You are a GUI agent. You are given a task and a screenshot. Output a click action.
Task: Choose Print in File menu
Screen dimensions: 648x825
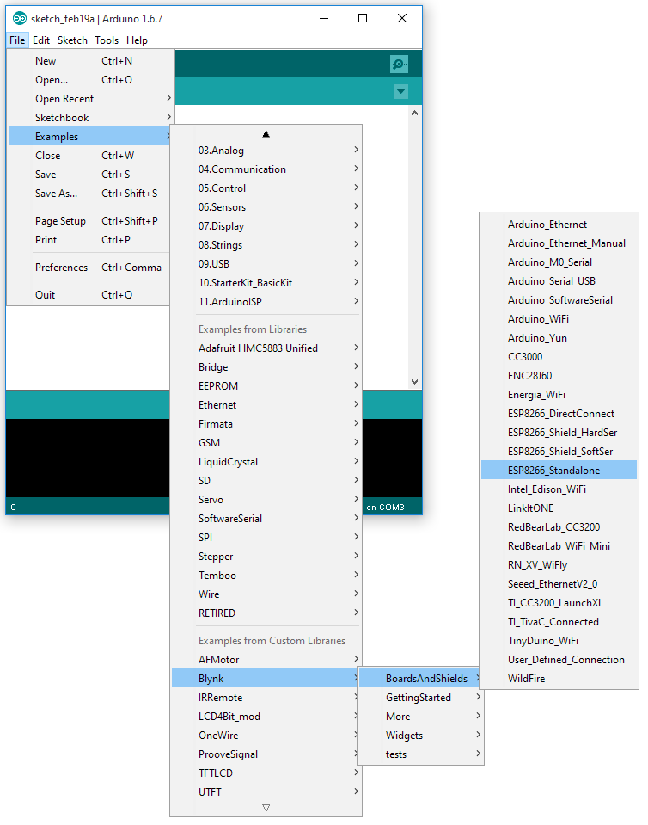click(89, 240)
